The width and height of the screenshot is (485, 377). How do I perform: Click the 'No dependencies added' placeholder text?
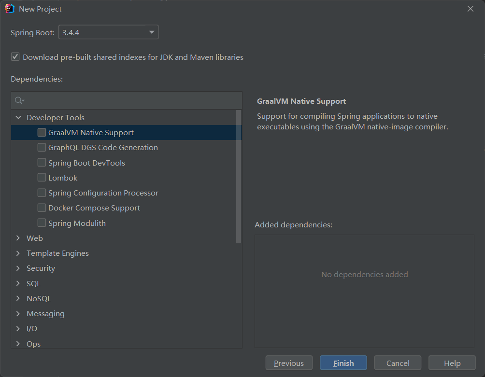tap(365, 274)
